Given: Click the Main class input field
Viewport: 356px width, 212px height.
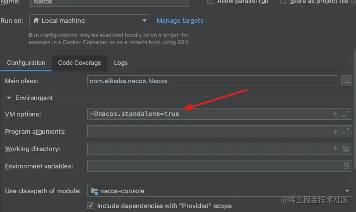Looking at the screenshot, I should point(212,81).
